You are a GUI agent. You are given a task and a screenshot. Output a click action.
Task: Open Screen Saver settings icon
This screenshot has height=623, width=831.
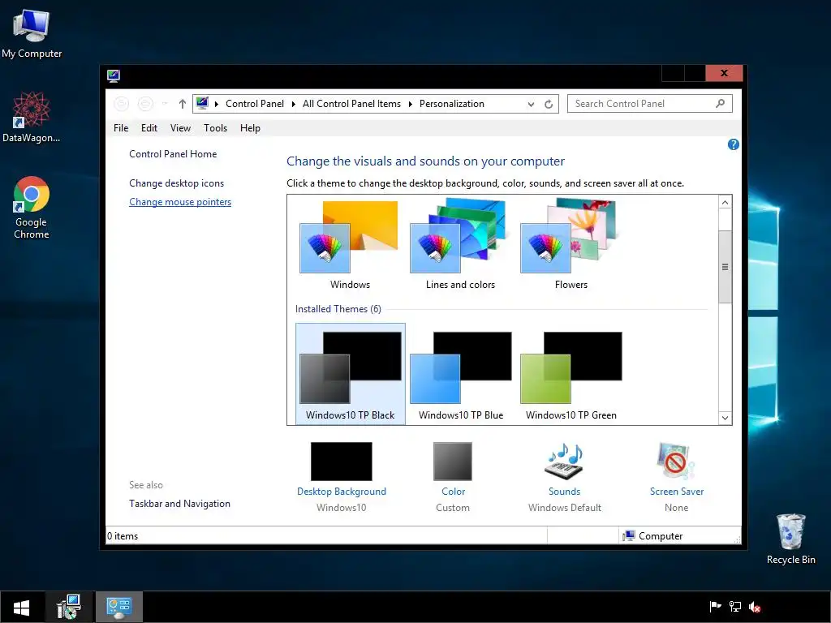click(676, 462)
